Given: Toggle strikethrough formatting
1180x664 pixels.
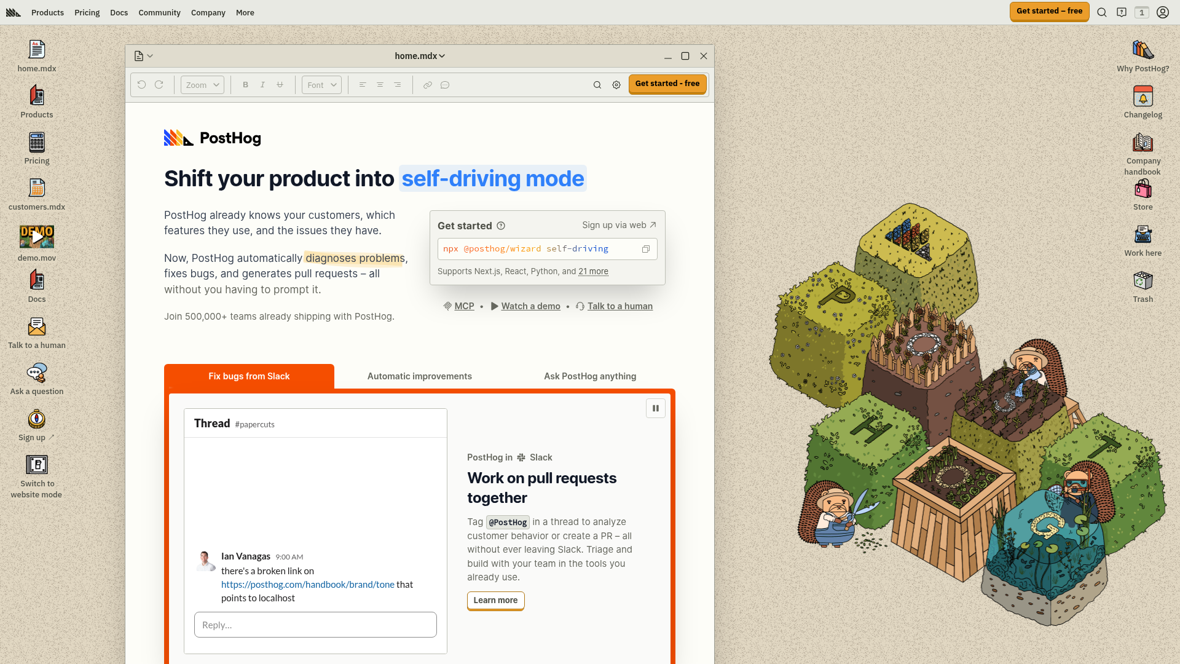Looking at the screenshot, I should point(280,85).
